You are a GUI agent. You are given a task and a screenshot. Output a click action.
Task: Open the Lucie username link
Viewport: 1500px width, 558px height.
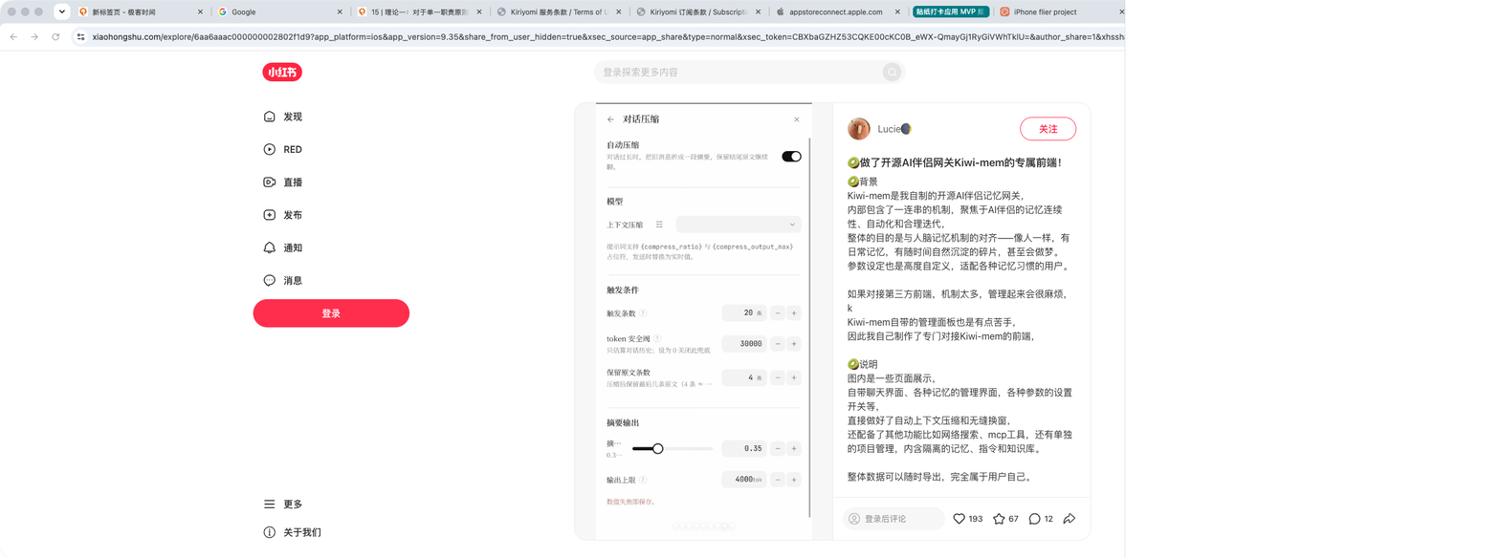[894, 129]
